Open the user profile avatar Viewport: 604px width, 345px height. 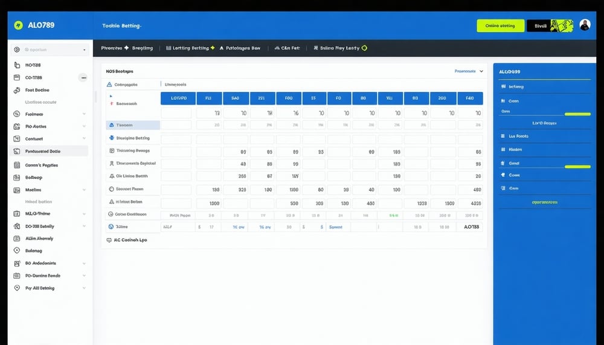pos(585,25)
